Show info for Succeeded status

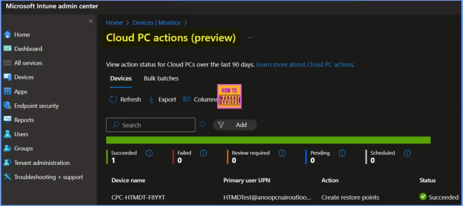(x=149, y=153)
